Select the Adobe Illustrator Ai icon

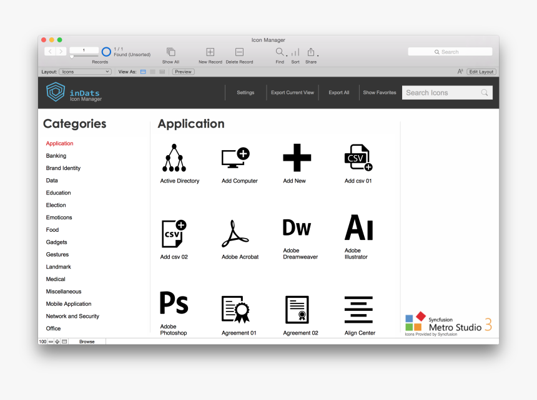(358, 227)
